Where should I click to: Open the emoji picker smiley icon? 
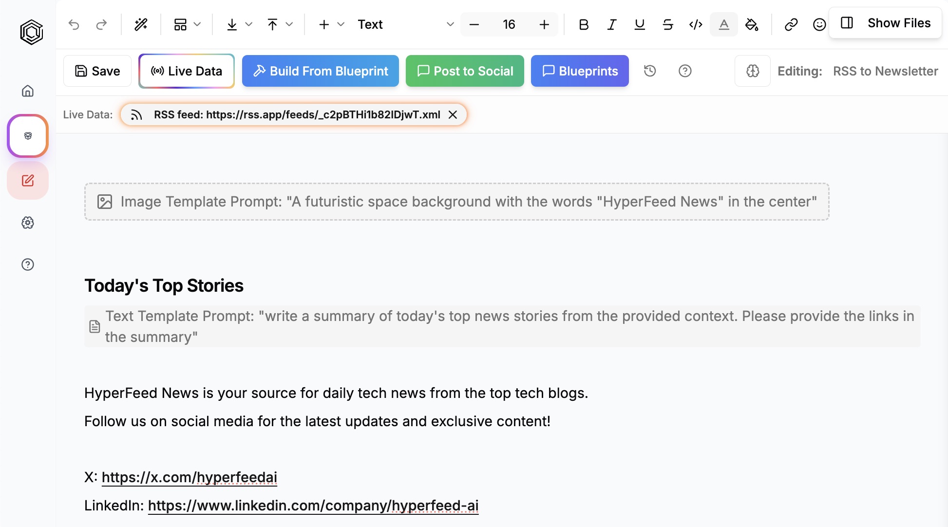click(819, 24)
